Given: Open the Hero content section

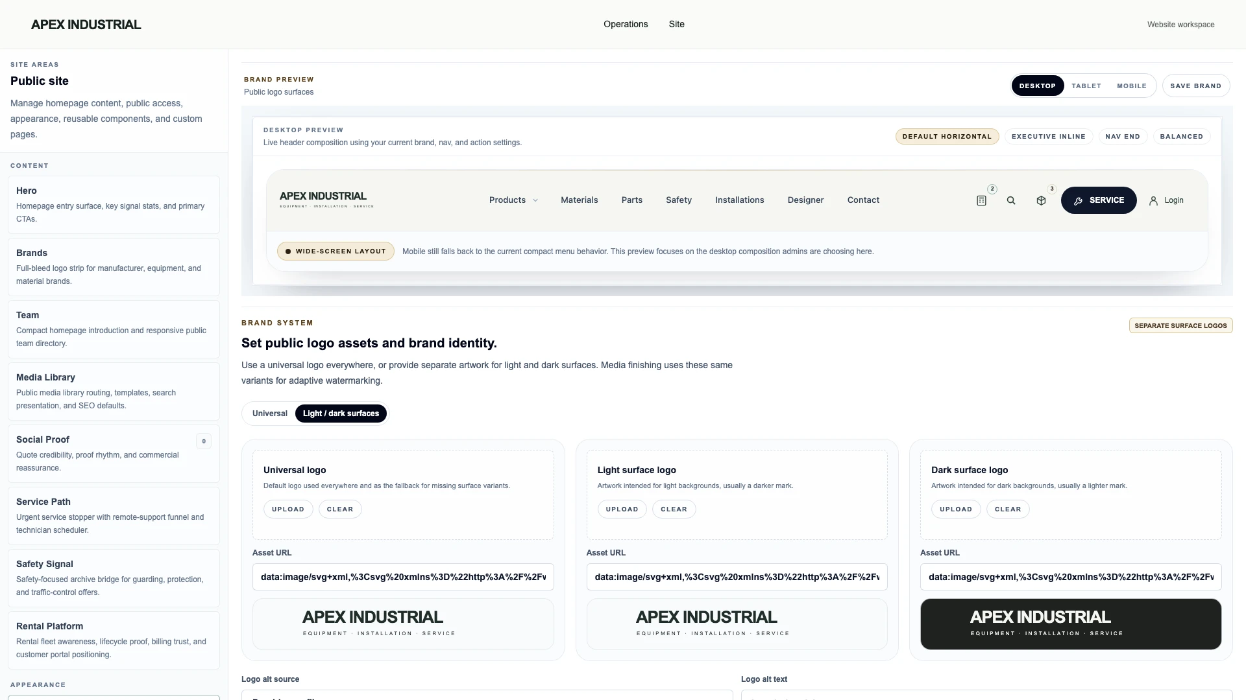Looking at the screenshot, I should (x=114, y=205).
